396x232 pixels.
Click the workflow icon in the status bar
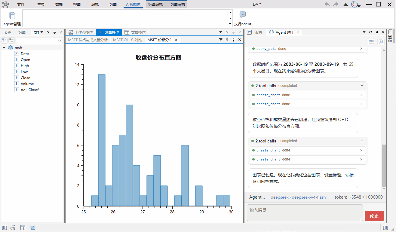14,227
